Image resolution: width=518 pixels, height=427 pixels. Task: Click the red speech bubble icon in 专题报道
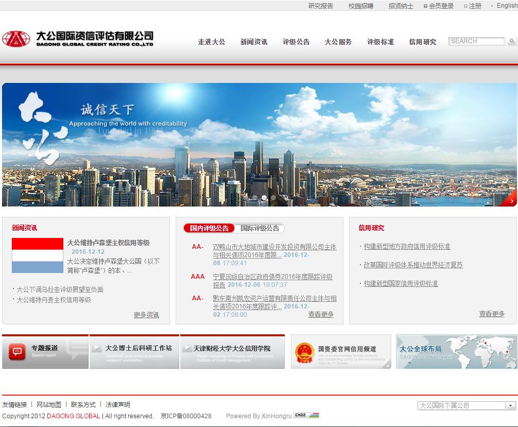16,352
